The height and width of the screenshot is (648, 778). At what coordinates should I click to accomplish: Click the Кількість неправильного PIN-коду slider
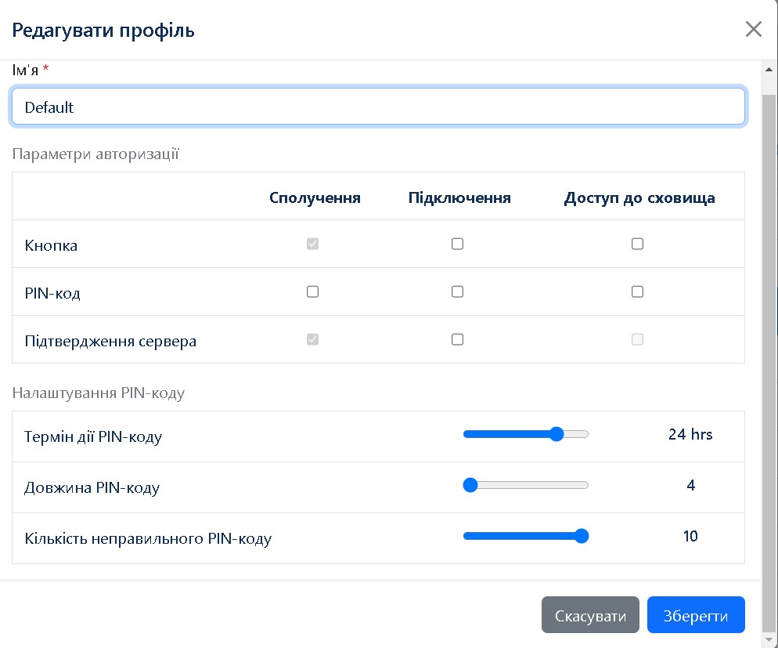click(x=525, y=536)
